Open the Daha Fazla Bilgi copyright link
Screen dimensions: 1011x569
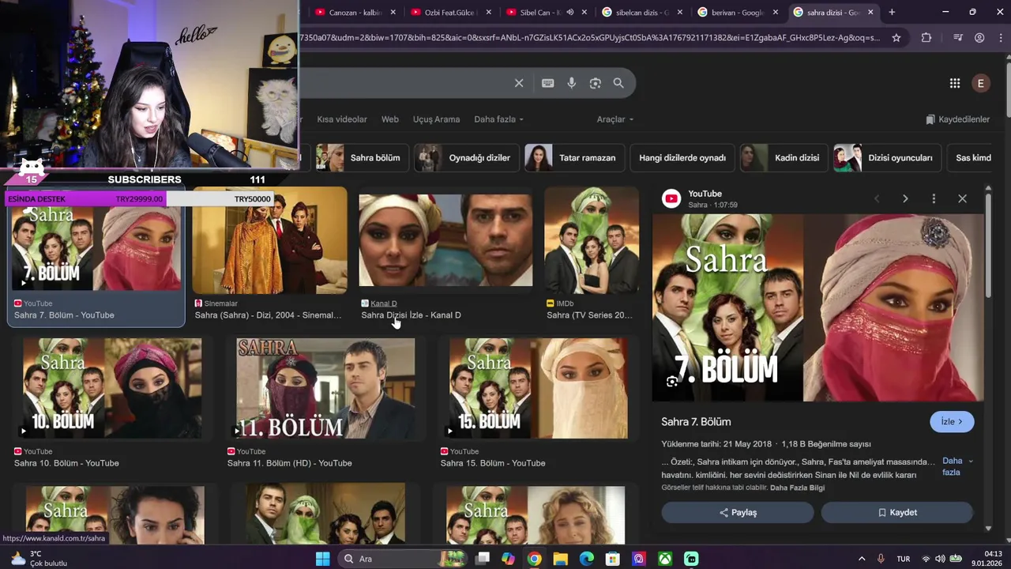[797, 488]
